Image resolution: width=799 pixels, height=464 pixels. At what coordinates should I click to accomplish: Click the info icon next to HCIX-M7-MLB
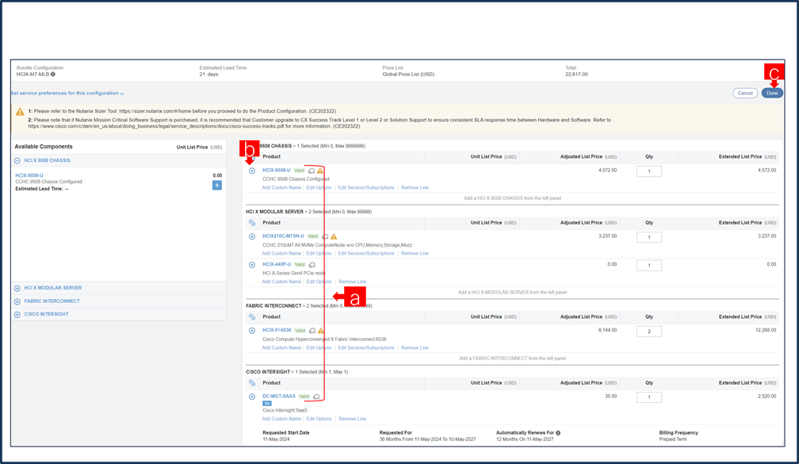point(53,75)
